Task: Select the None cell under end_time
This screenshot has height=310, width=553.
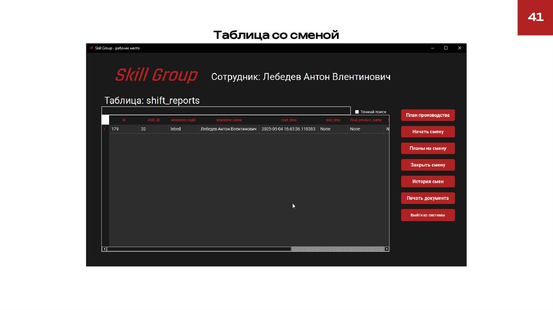Action: point(333,129)
